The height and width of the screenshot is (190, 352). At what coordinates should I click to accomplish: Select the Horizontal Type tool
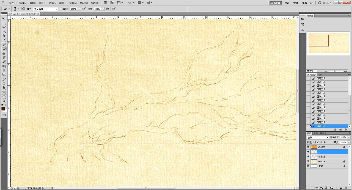click(x=4, y=83)
